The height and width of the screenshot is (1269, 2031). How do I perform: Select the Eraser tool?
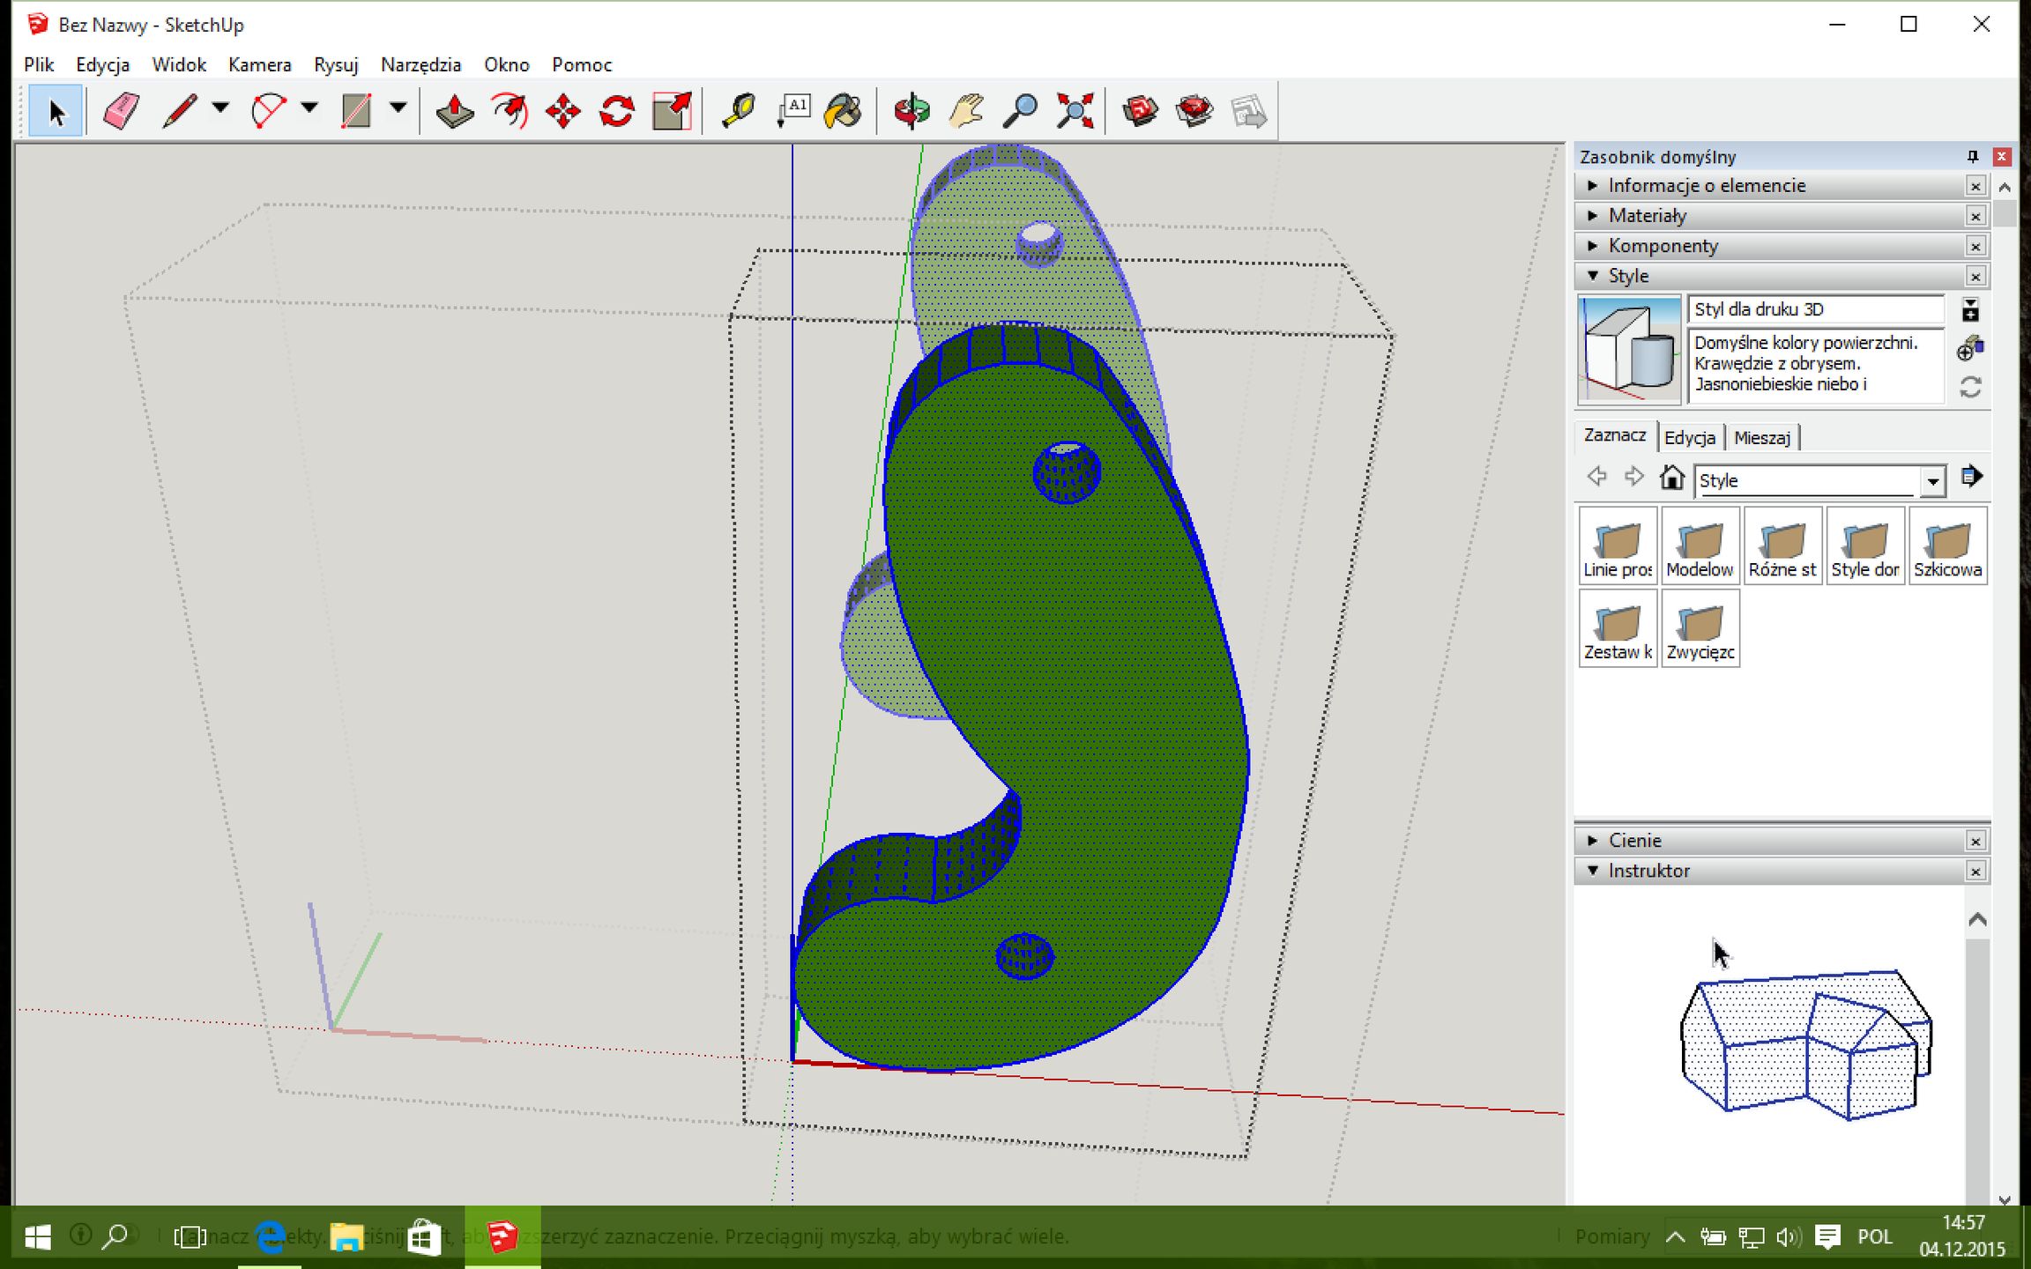pyautogui.click(x=121, y=112)
